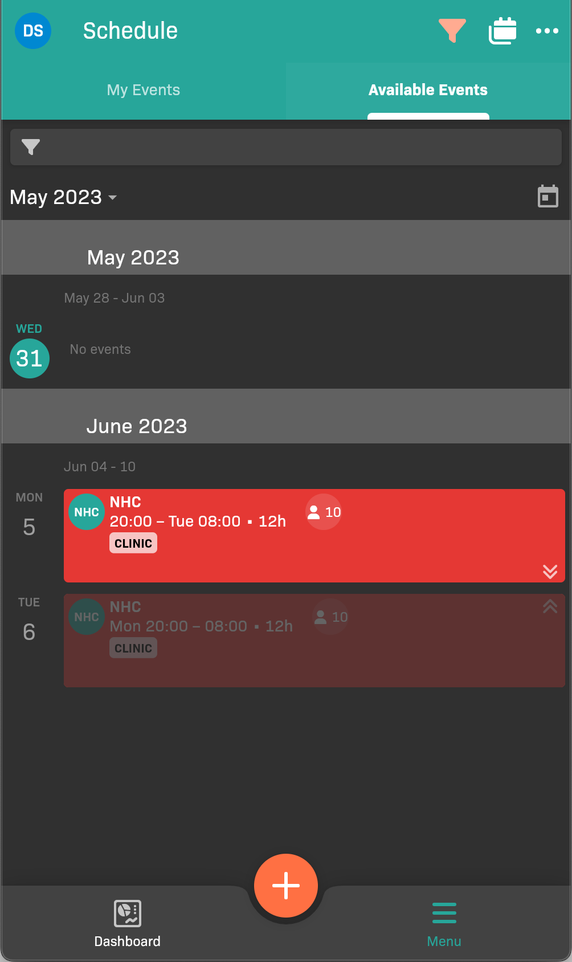572x962 pixels.
Task: Open the calendar view icon in header
Action: [x=502, y=31]
